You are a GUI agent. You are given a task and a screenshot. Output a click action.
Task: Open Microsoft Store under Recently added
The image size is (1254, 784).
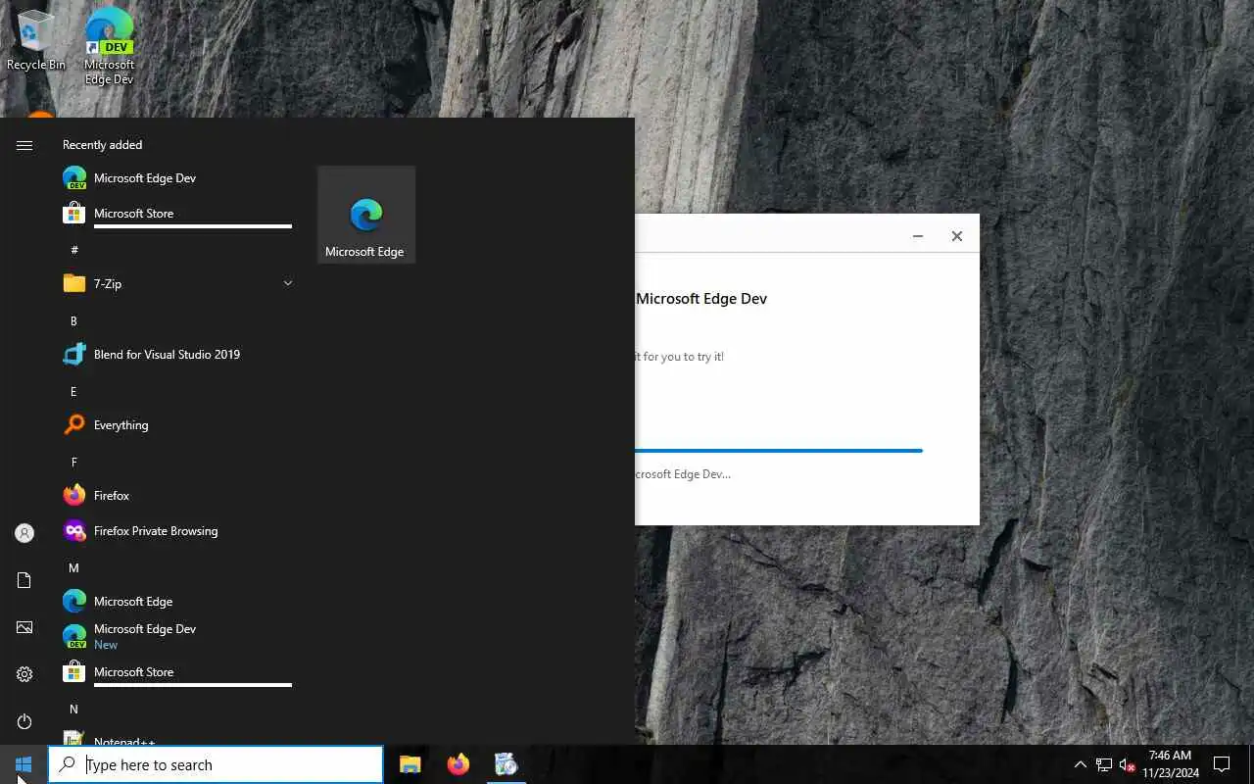click(x=176, y=214)
